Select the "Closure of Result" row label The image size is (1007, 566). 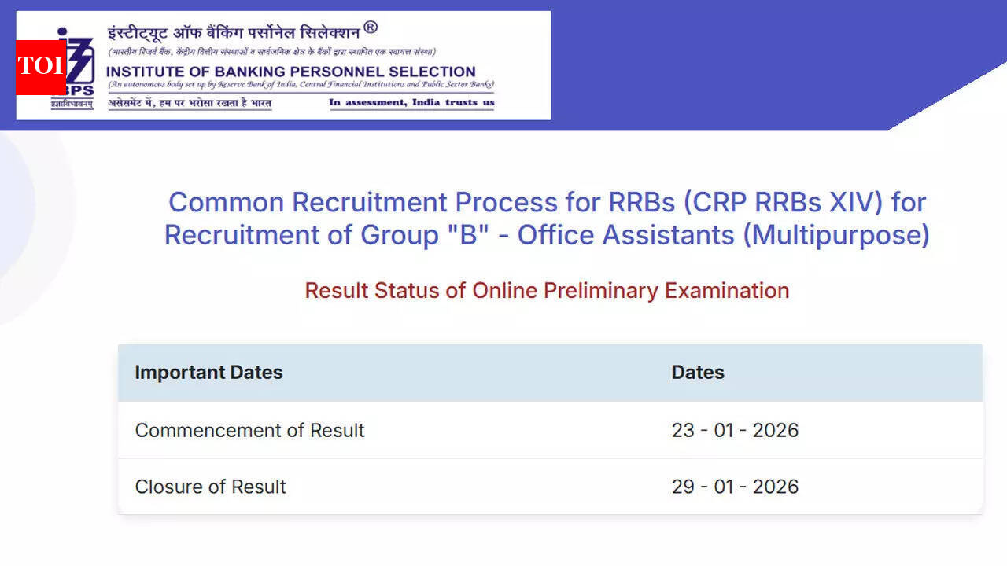(x=210, y=487)
